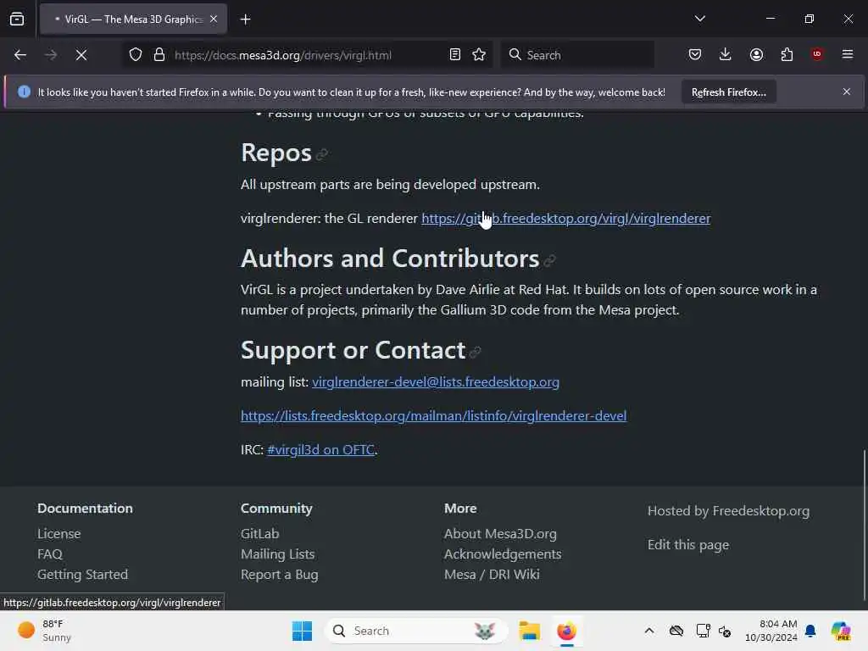Show hidden system tray icons chevron

point(649,631)
